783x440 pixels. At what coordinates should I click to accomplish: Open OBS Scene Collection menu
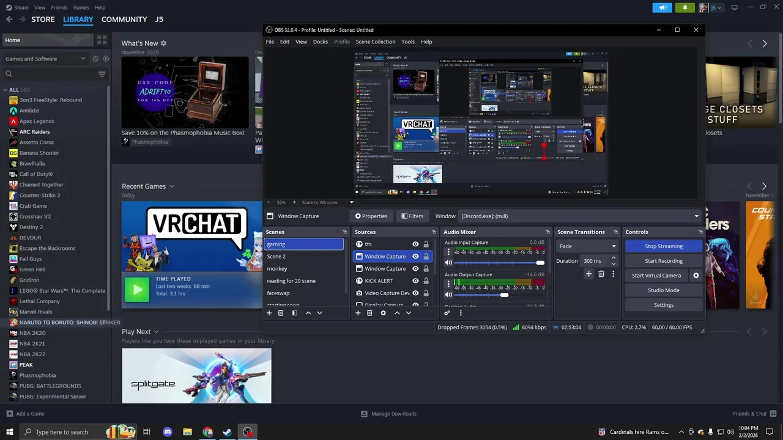tap(376, 42)
